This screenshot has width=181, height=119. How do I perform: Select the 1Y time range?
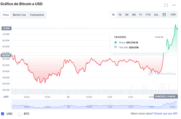coord(140,15)
